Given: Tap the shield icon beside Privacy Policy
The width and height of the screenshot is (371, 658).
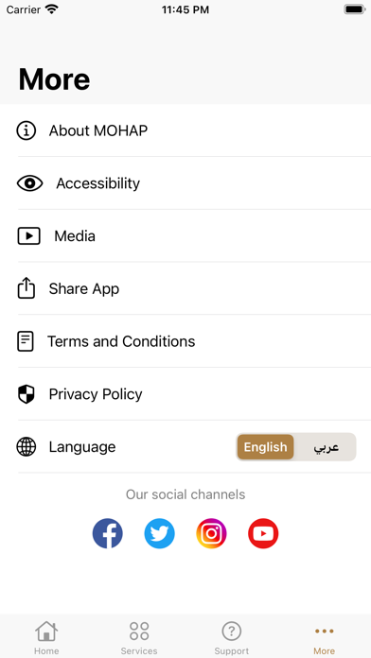Looking at the screenshot, I should click(x=26, y=394).
